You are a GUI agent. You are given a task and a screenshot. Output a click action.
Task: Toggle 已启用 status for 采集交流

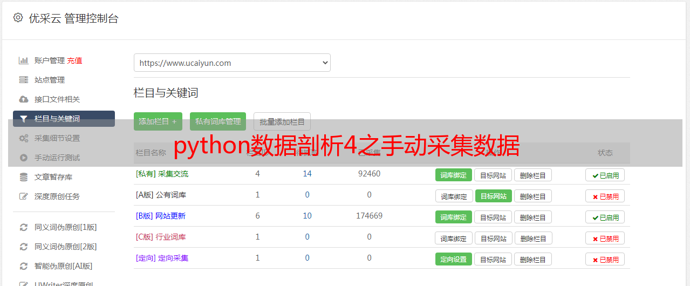coord(605,175)
